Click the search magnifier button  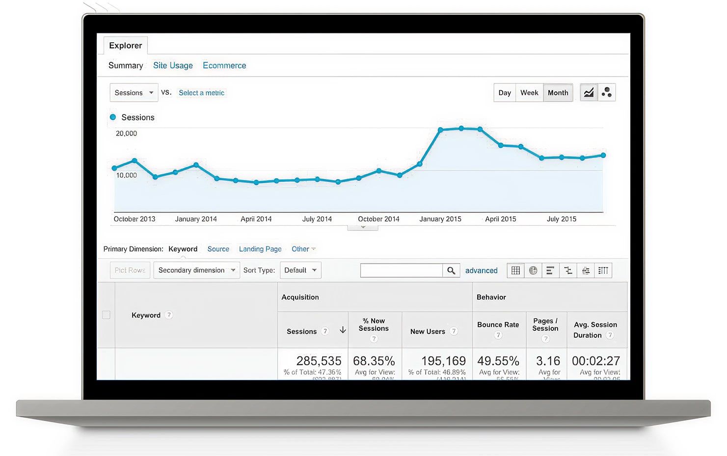click(451, 270)
